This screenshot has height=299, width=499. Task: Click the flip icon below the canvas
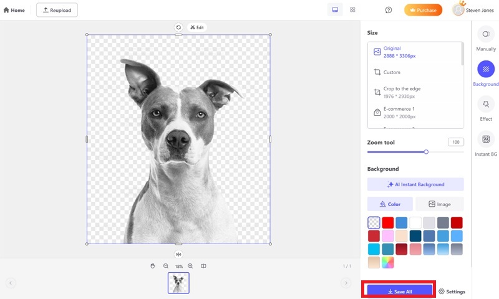[x=178, y=254]
